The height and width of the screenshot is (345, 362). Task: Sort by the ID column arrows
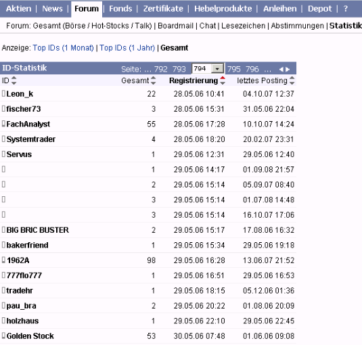point(14,80)
